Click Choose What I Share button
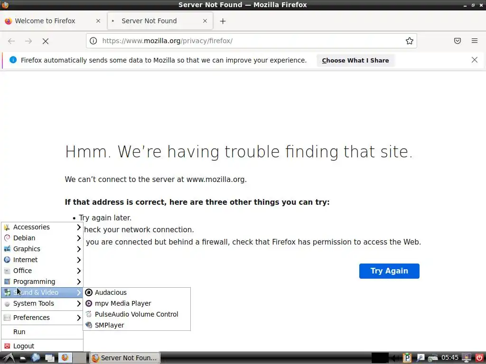The image size is (486, 364). (355, 61)
